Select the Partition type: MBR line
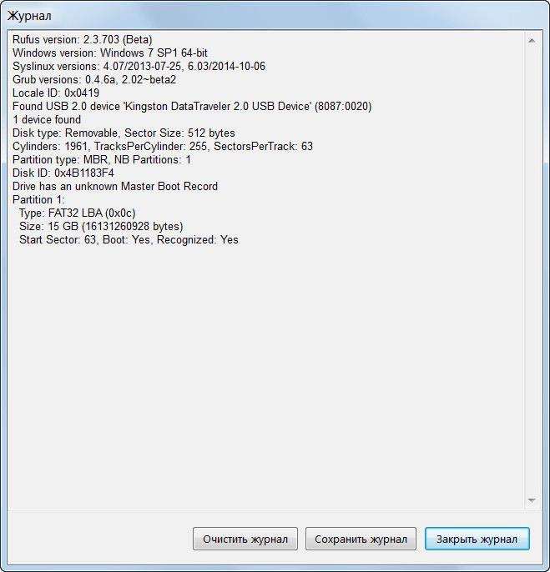 [102, 159]
